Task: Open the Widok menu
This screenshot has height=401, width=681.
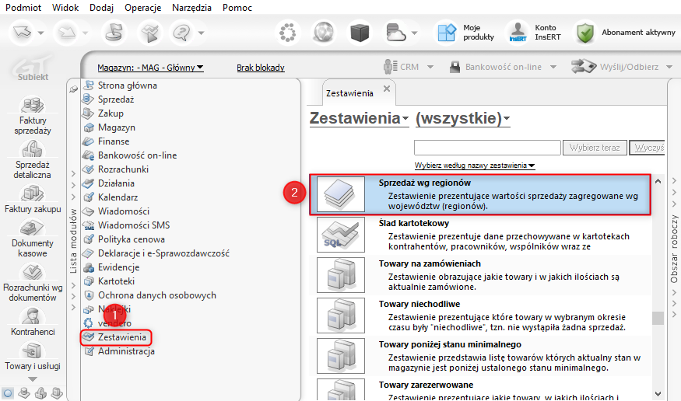Action: 65,7
